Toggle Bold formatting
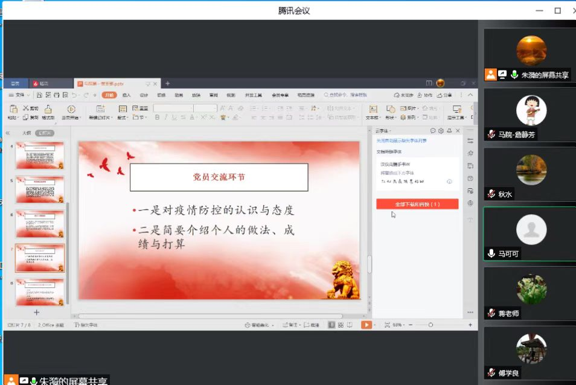Viewport: 576px width, 385px height. click(x=157, y=118)
